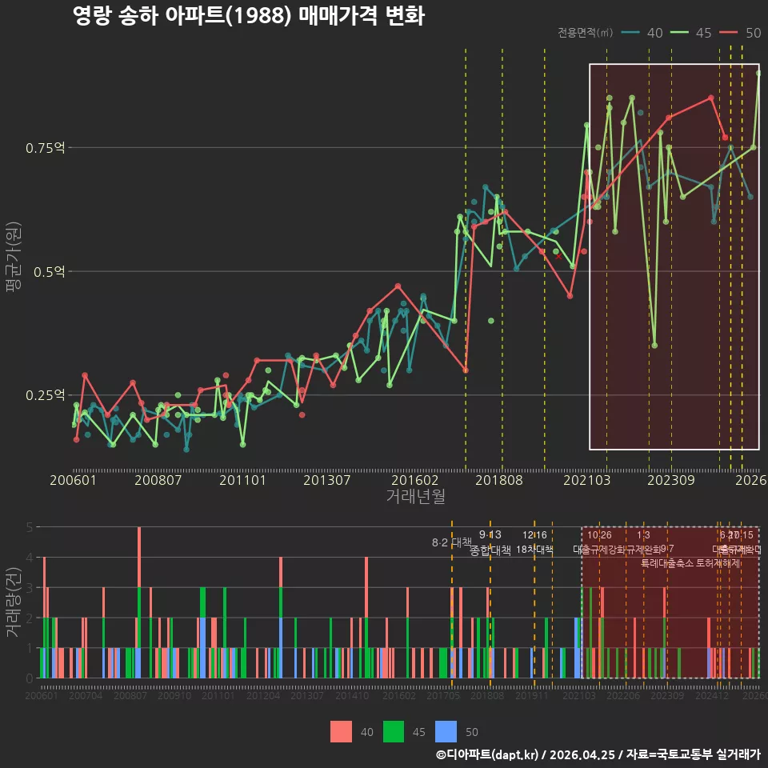Click the tallest volume bar reaching 5
The width and height of the screenshot is (768, 768).
[139, 602]
